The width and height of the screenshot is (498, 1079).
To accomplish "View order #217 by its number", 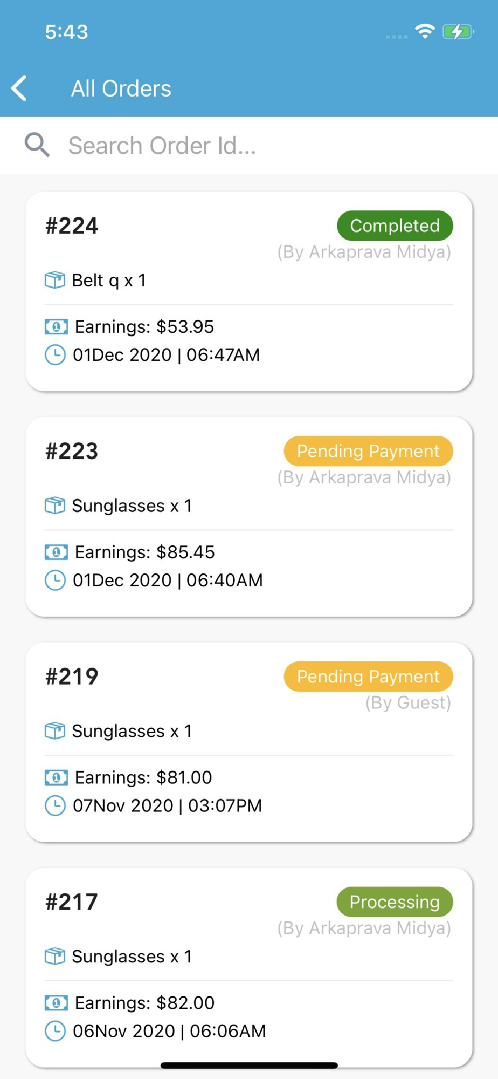I will [x=72, y=902].
